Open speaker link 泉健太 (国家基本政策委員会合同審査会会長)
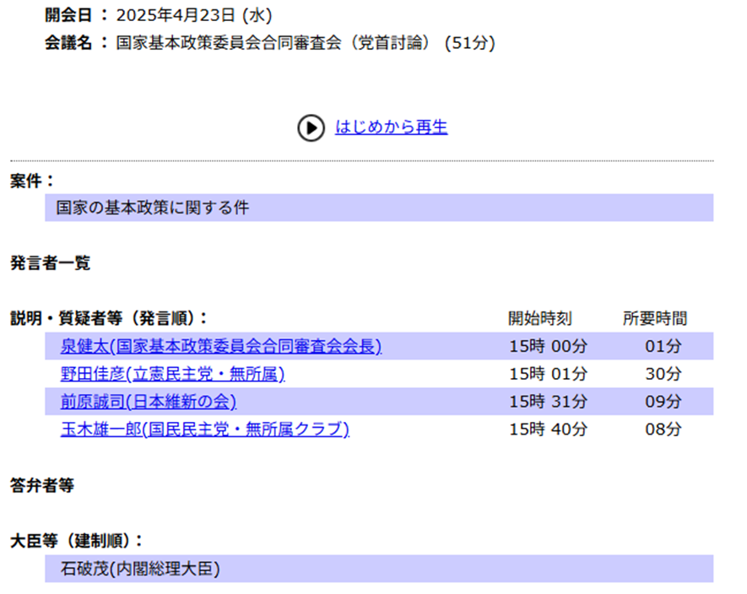This screenshot has height=594, width=747. click(x=221, y=346)
